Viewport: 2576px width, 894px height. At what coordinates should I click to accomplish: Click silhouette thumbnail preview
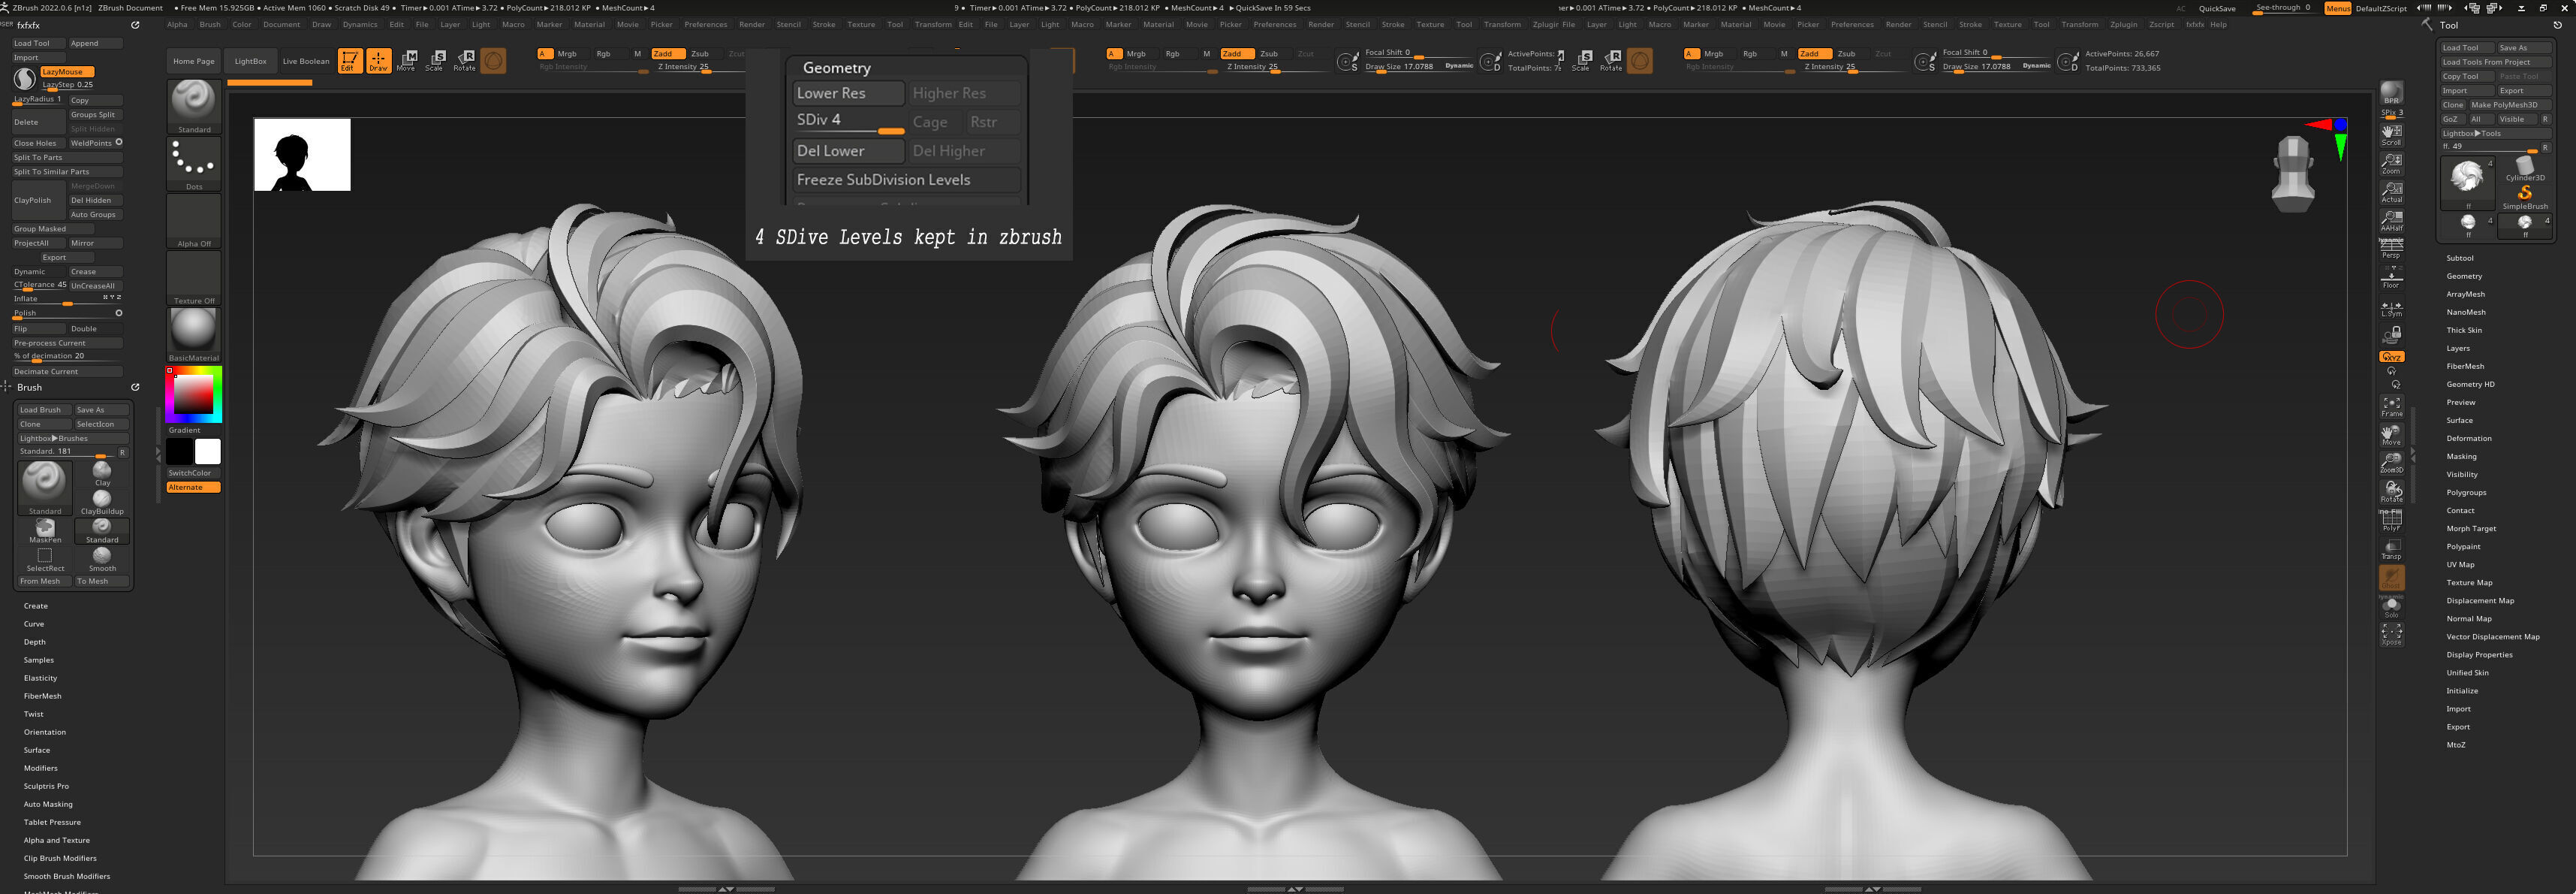[302, 154]
